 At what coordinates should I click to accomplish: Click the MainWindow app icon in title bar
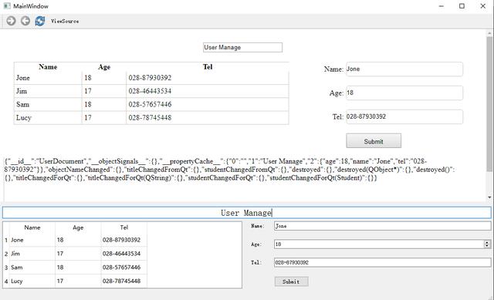click(x=7, y=6)
